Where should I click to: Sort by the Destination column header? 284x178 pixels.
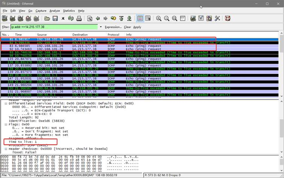[88, 35]
